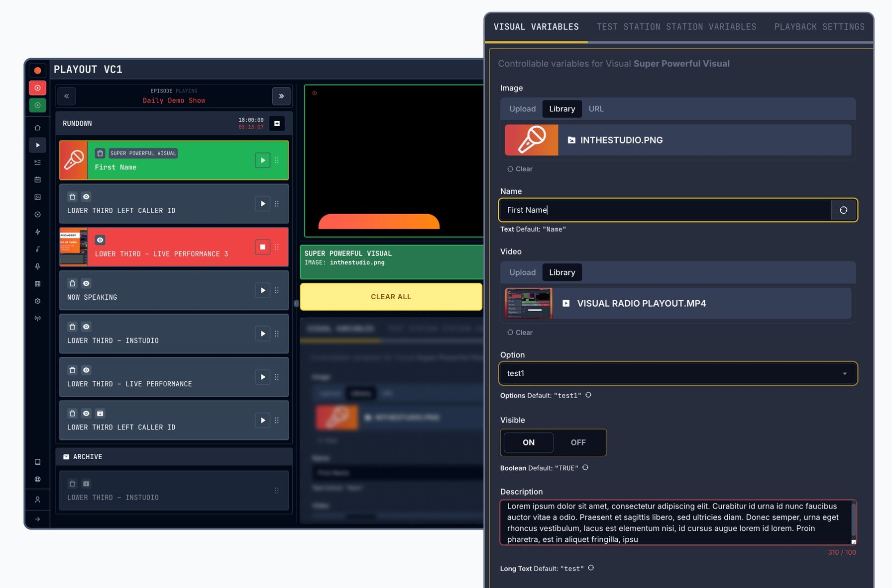Image resolution: width=892 pixels, height=588 pixels.
Task: Open the calendar sidebar icon
Action: tap(37, 179)
